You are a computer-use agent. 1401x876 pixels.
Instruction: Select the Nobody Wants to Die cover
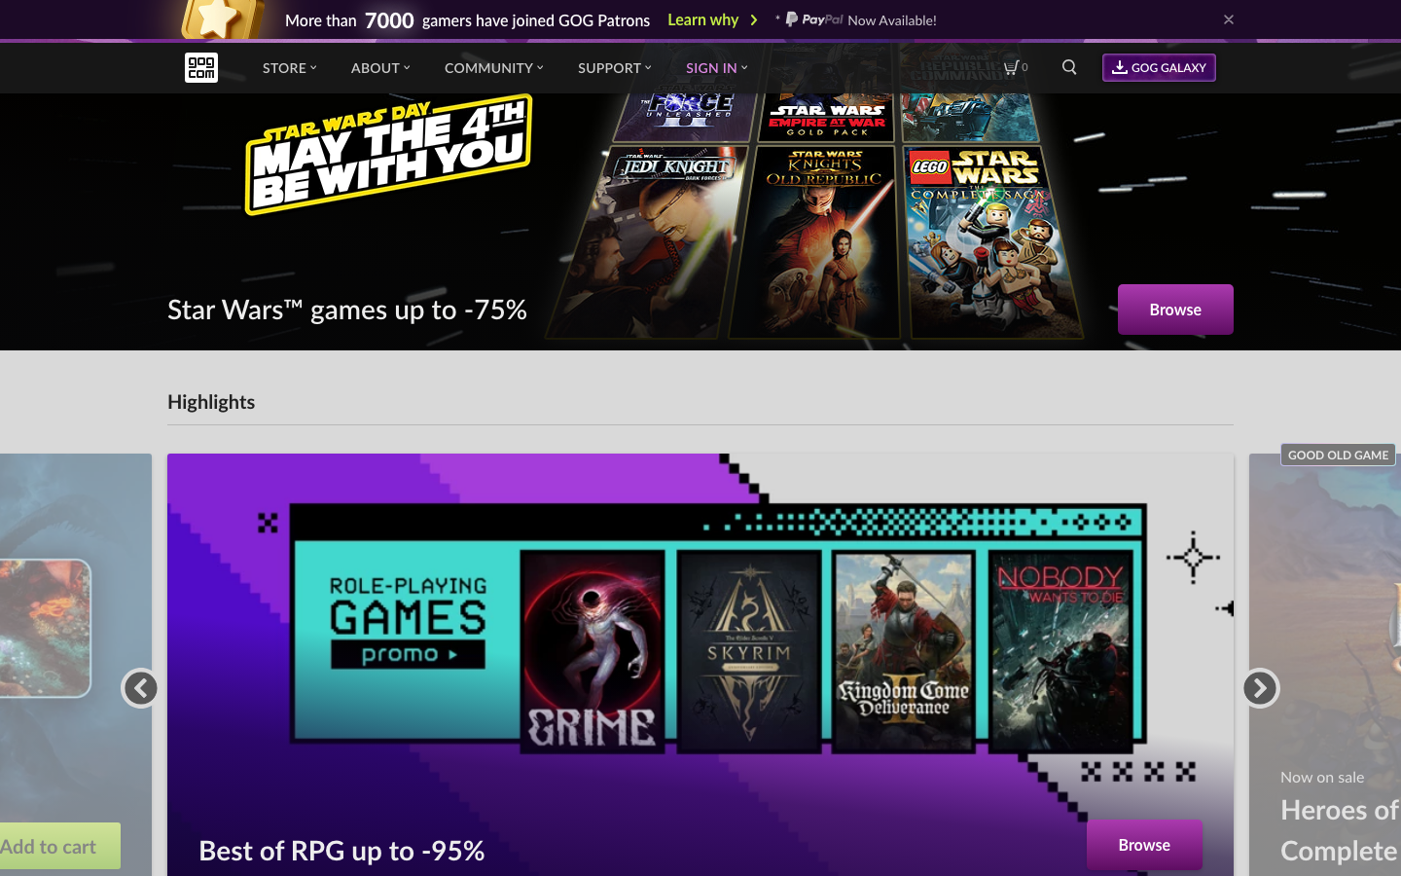pyautogui.click(x=1060, y=650)
